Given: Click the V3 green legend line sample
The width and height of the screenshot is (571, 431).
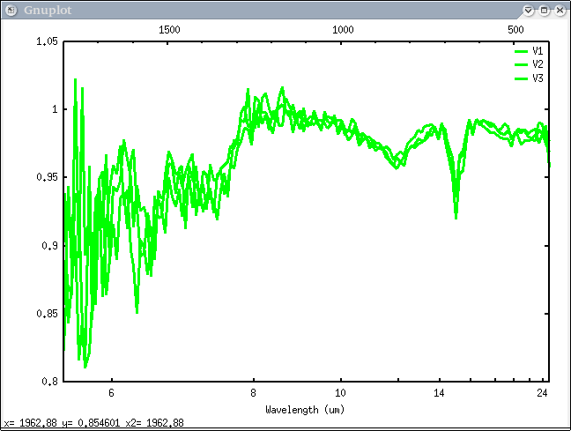Looking at the screenshot, I should pyautogui.click(x=521, y=78).
